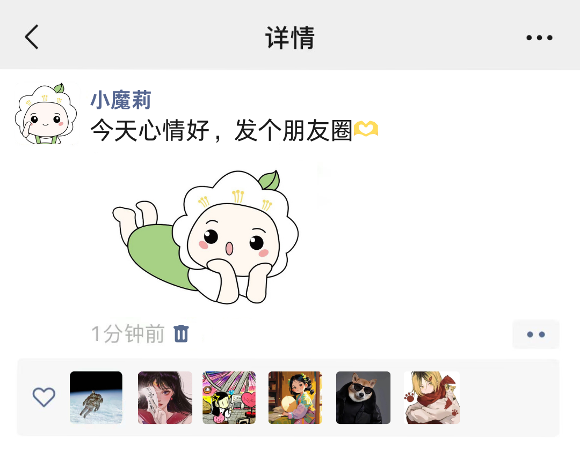The image size is (580, 454).
Task: Open the three-dot menu in header
Action: pos(539,38)
